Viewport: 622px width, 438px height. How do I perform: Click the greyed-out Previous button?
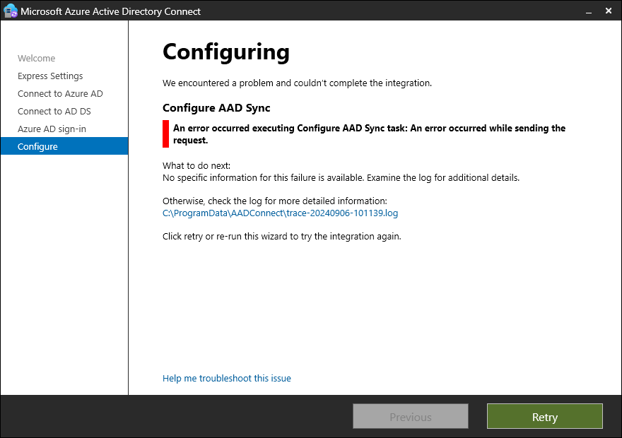coord(411,417)
